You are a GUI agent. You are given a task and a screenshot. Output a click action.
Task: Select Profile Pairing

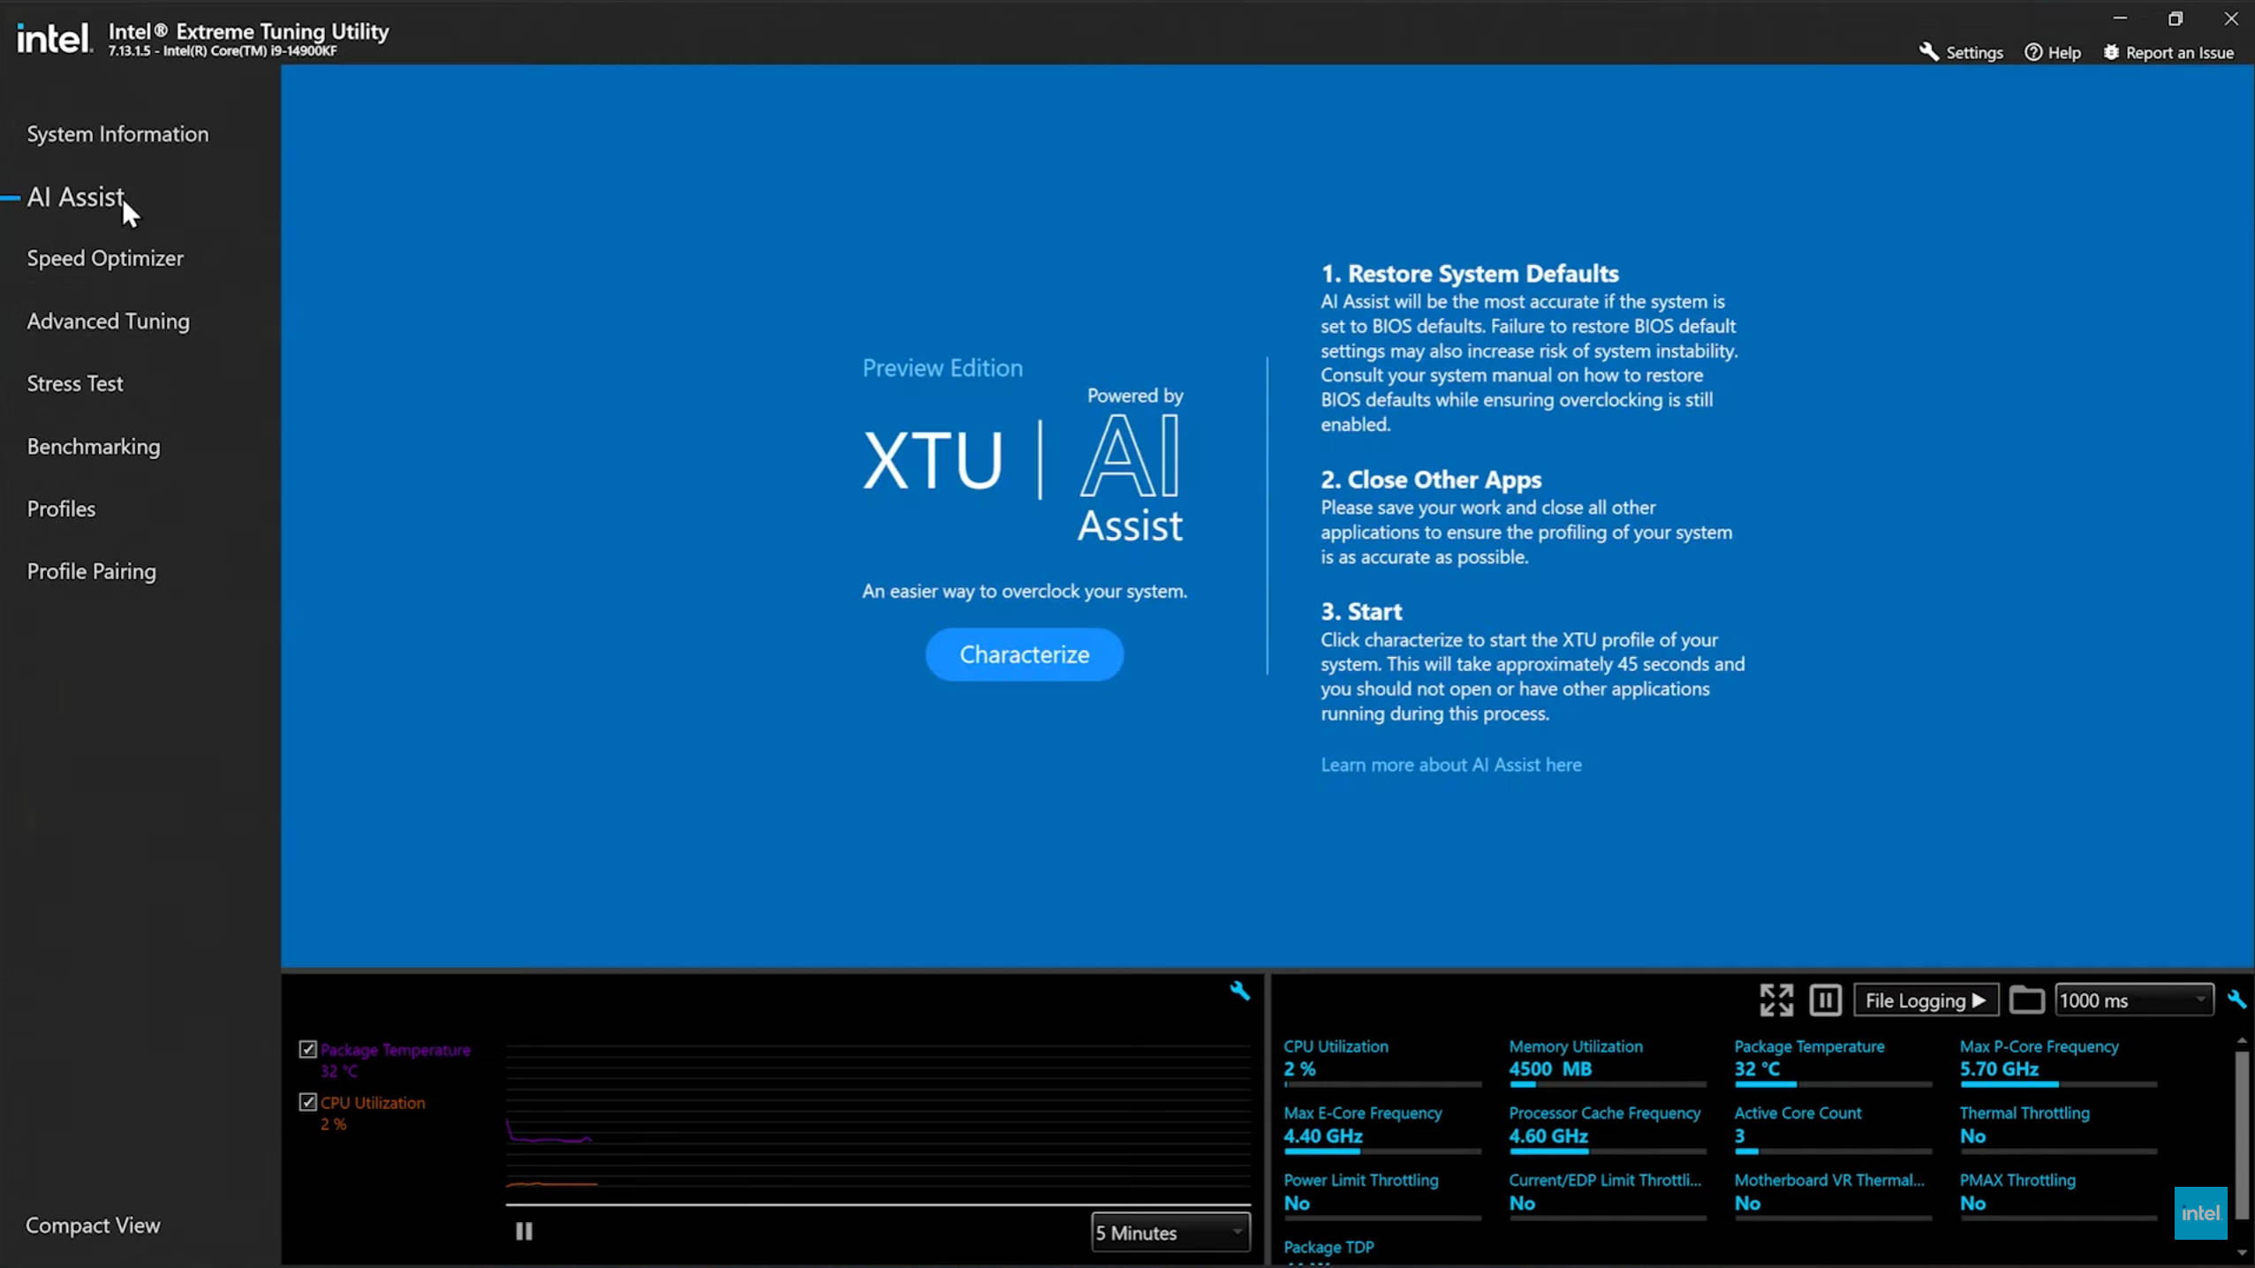tap(91, 572)
